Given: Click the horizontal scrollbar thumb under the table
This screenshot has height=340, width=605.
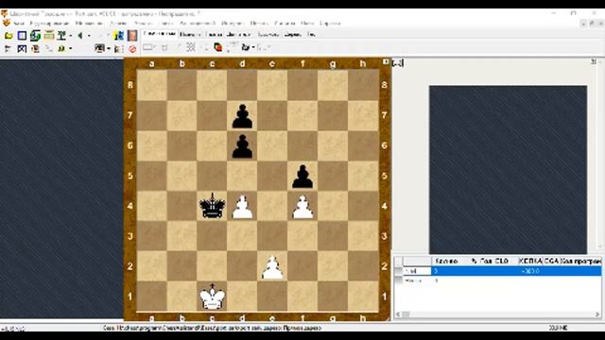Looking at the screenshot, I should 406,314.
